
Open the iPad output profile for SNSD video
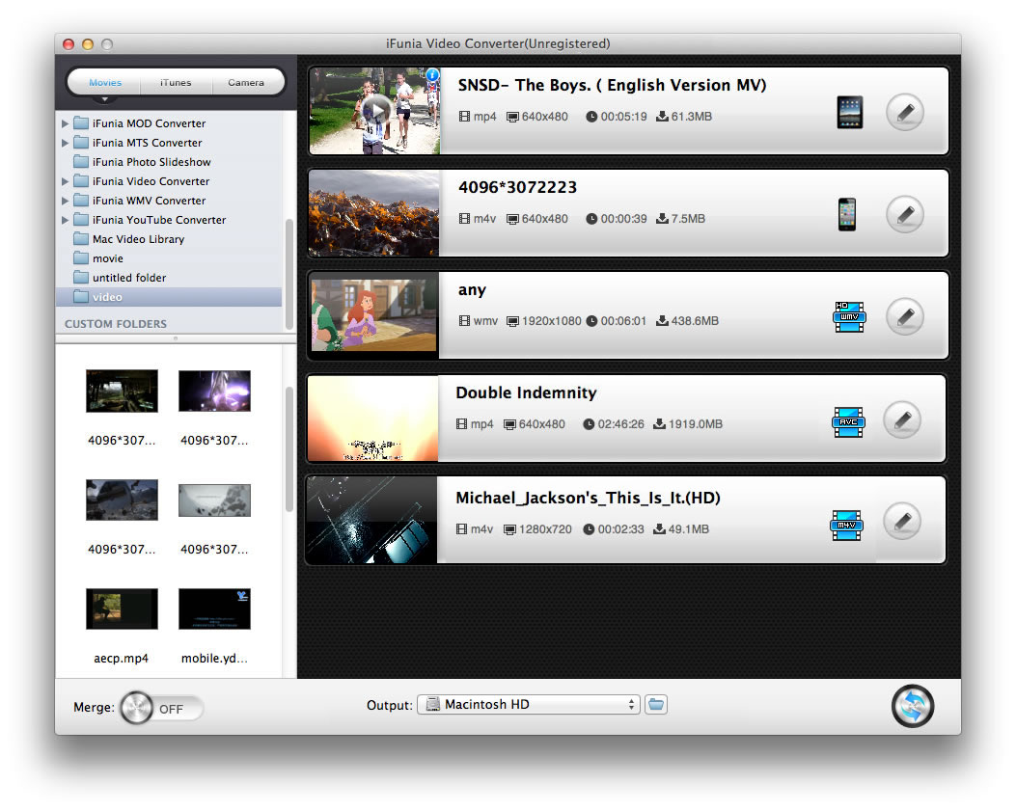849,112
